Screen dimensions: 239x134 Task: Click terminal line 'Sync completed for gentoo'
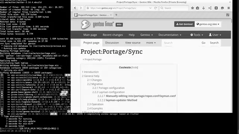click(18, 44)
